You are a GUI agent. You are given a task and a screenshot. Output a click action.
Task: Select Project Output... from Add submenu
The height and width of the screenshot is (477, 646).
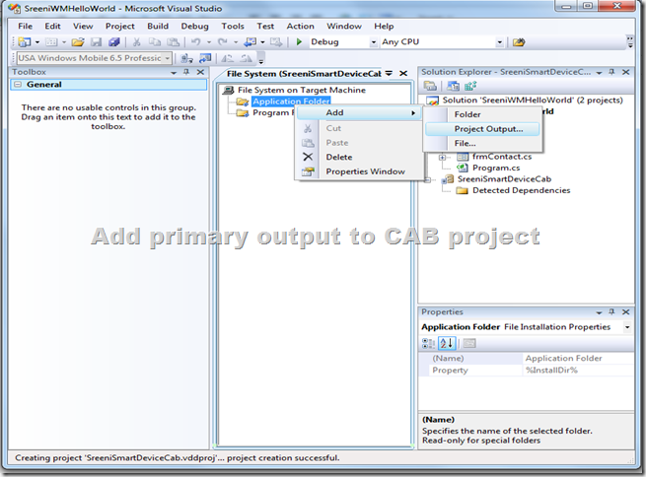[482, 129]
